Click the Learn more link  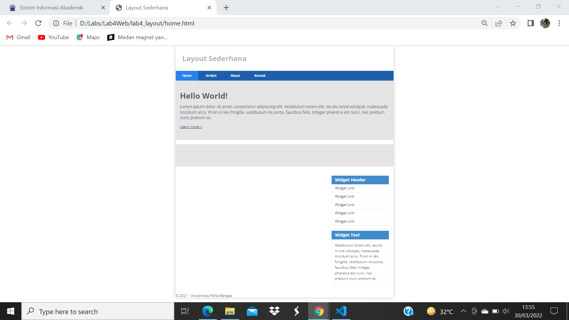tap(191, 127)
